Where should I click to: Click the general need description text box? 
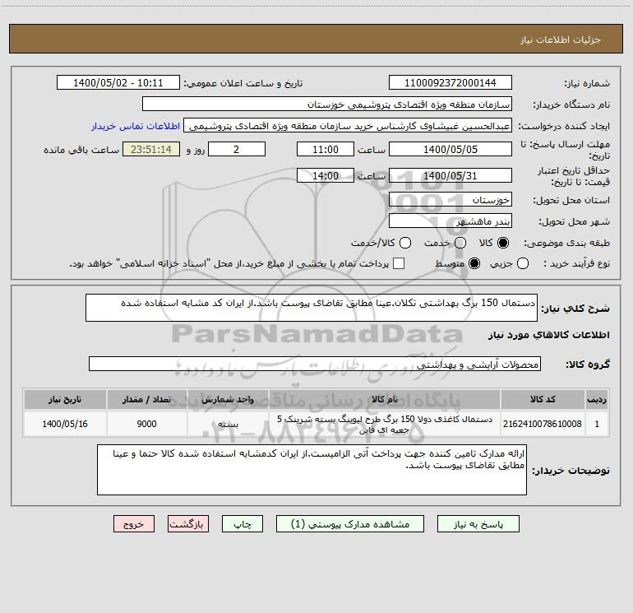pyautogui.click(x=312, y=308)
